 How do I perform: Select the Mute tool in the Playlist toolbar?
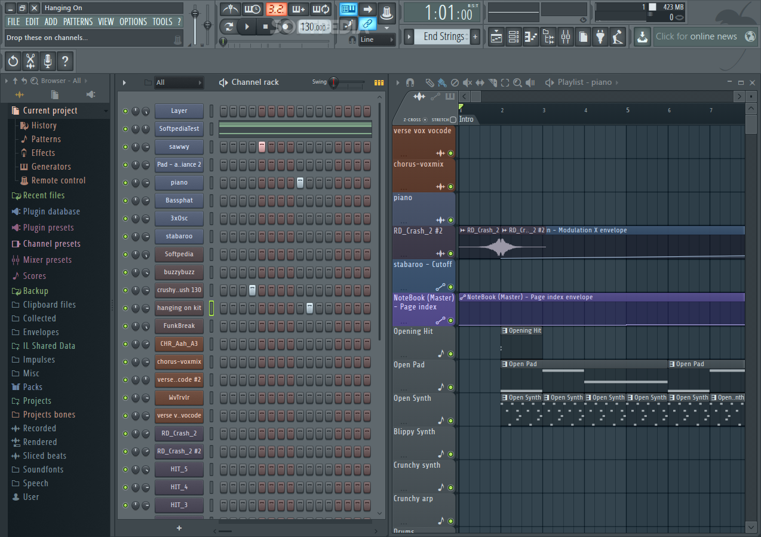(467, 83)
